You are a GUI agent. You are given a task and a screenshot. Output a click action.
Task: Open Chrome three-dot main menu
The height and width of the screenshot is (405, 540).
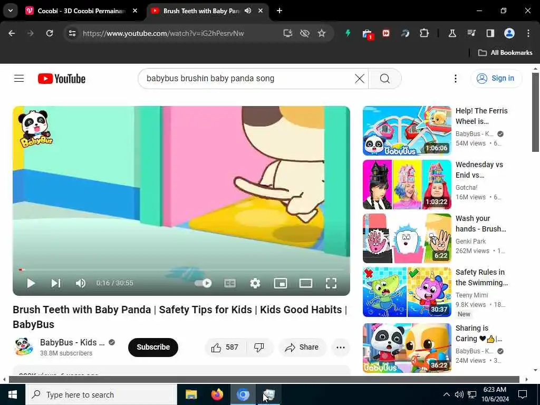coord(528,33)
